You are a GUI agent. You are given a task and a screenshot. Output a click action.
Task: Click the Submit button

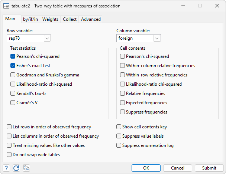(209, 168)
